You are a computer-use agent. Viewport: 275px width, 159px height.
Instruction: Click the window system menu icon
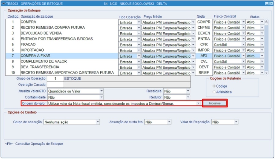click(x=3, y=3)
